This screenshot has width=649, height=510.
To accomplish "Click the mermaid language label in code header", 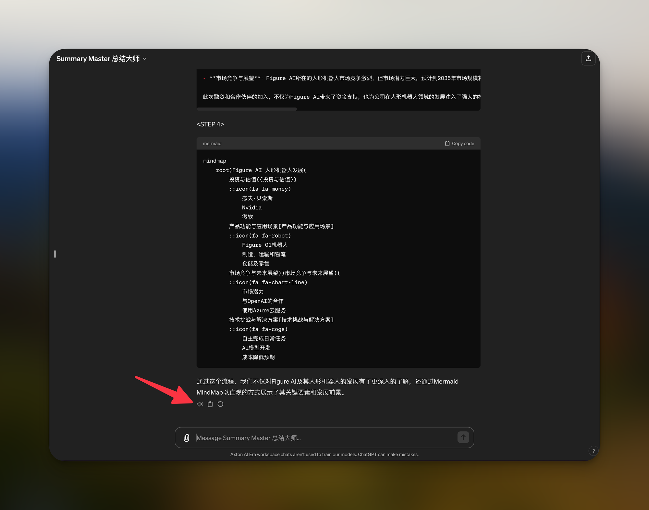I will [x=212, y=144].
